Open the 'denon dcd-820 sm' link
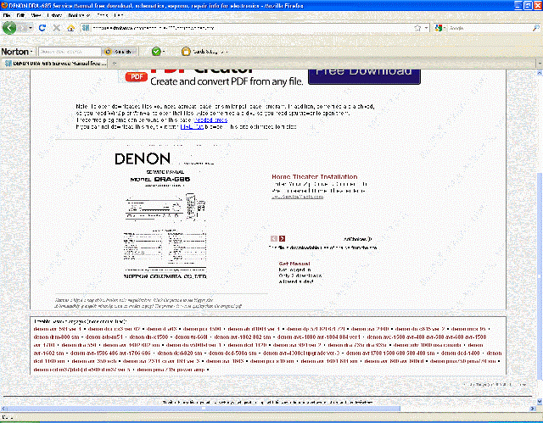Screen dimensions: 543x423 pyautogui.click(x=180, y=353)
